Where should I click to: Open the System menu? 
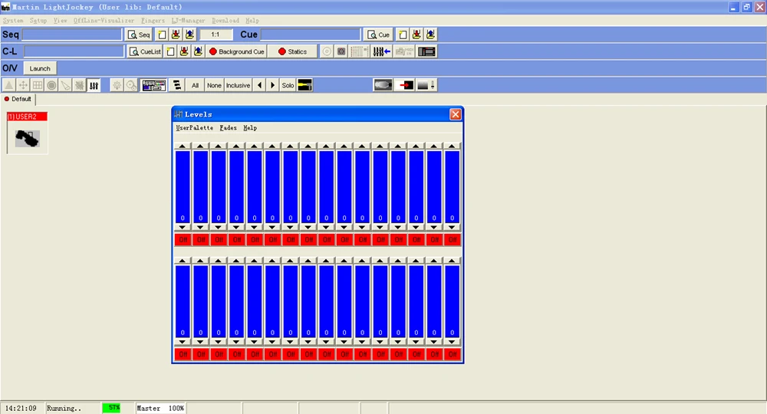tap(13, 21)
